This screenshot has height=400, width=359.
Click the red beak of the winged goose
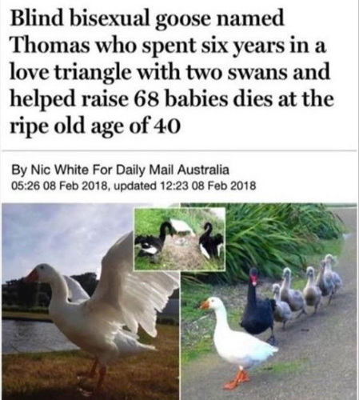[x=32, y=276]
